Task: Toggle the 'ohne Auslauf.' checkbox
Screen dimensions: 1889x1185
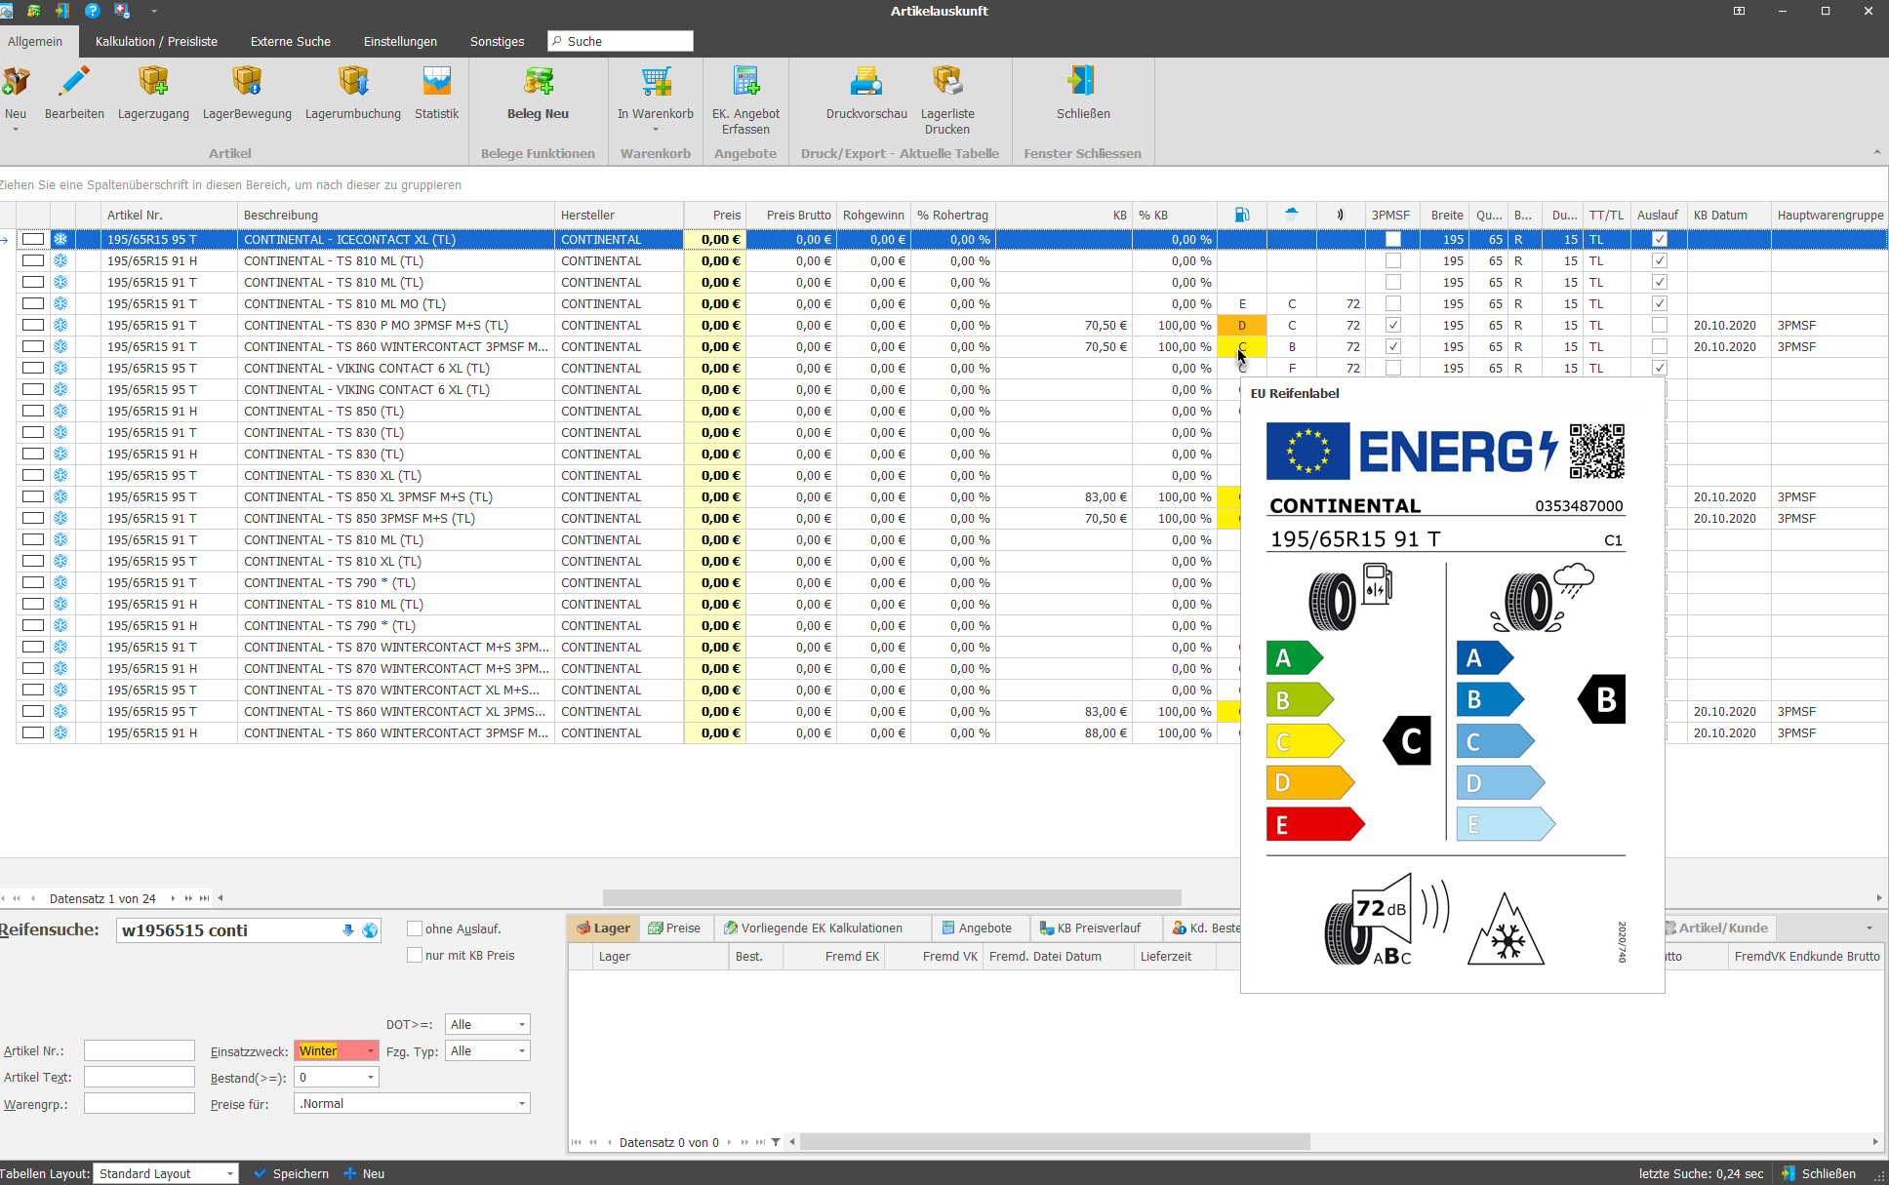Action: click(415, 928)
